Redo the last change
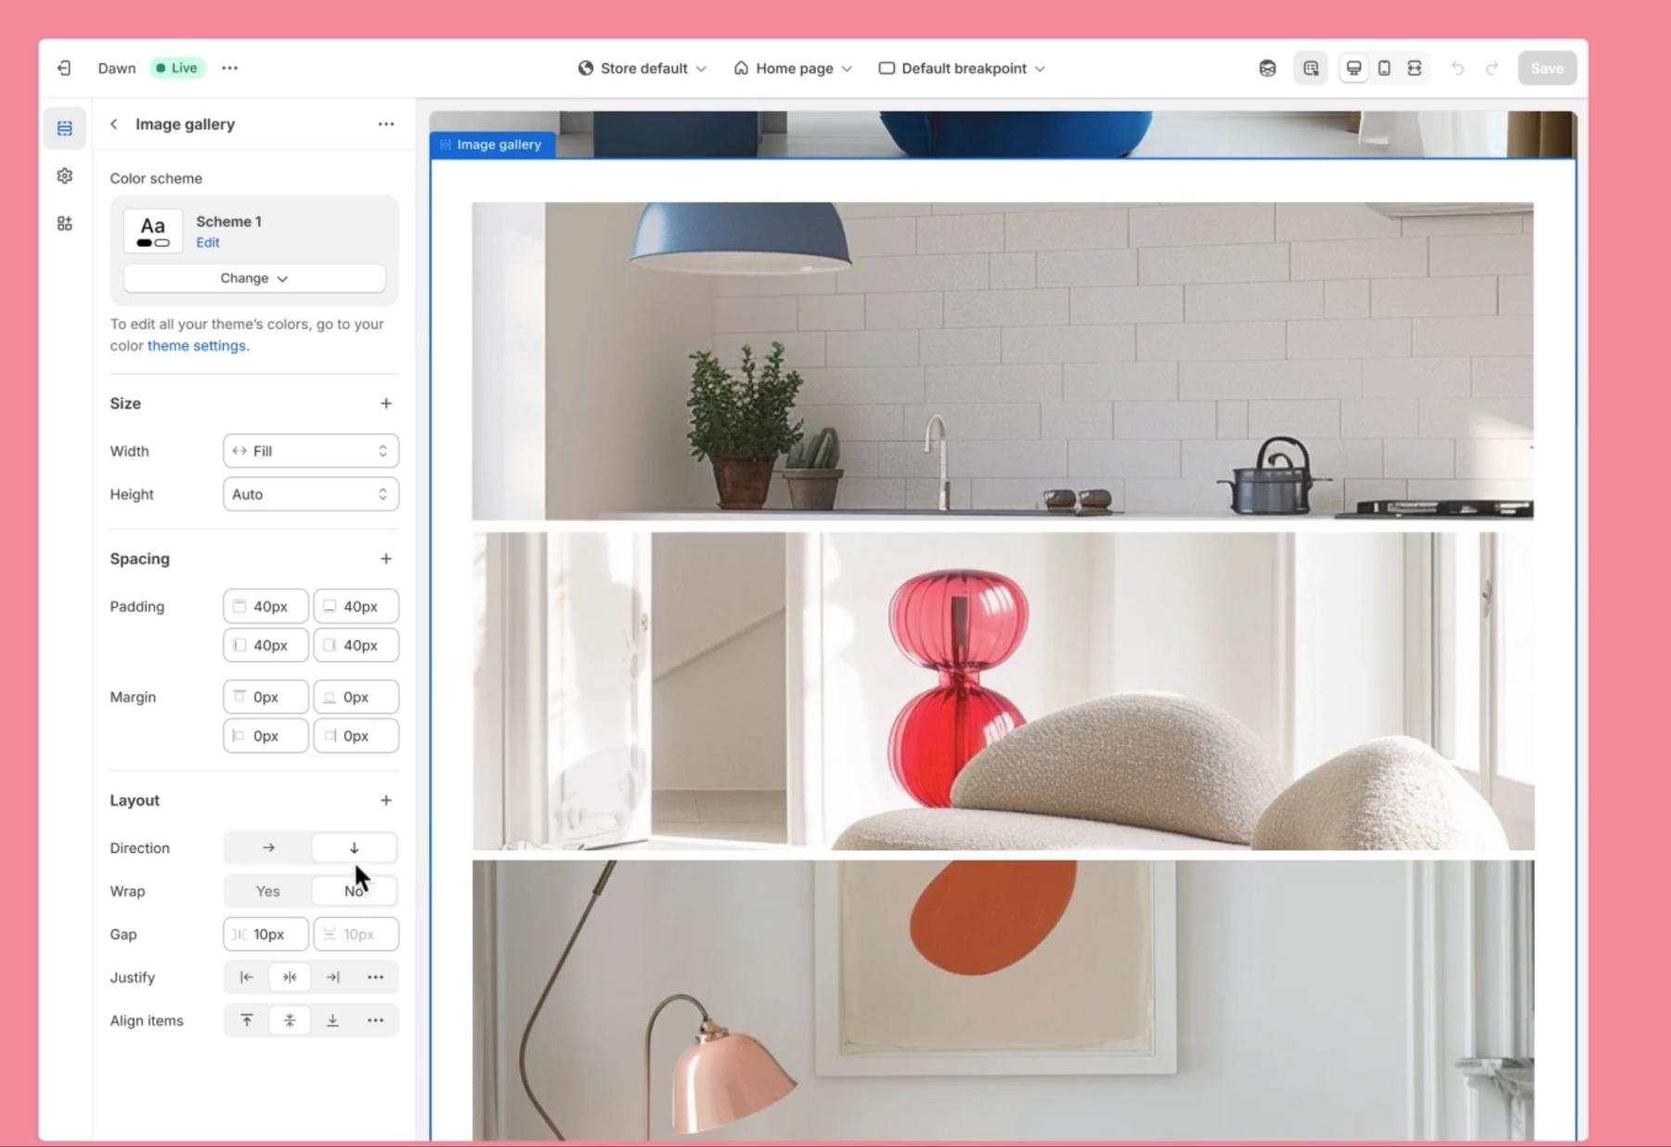This screenshot has width=1671, height=1147. click(x=1492, y=68)
